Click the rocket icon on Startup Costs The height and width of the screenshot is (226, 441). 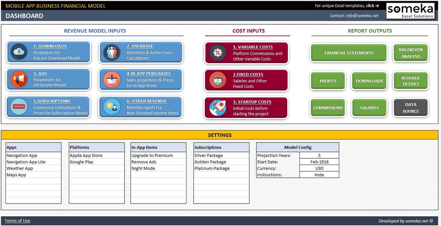pos(217,107)
